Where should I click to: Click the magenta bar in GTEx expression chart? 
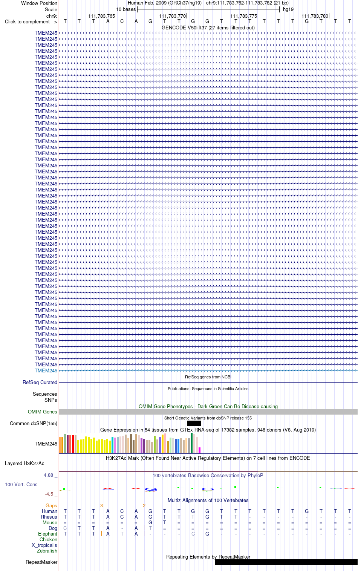199,450
